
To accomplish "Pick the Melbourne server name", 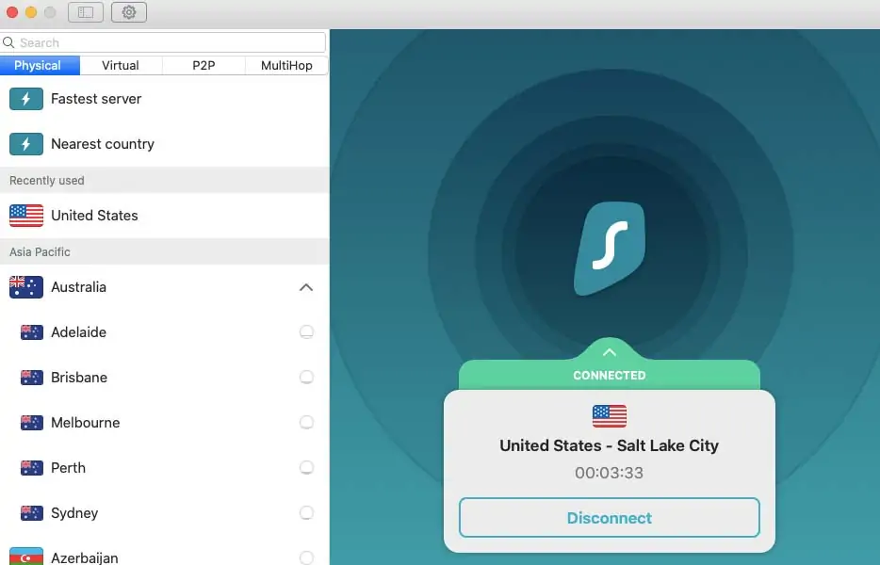I will 86,423.
